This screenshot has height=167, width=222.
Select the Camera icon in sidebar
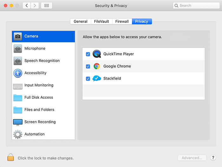pyautogui.click(x=18, y=37)
